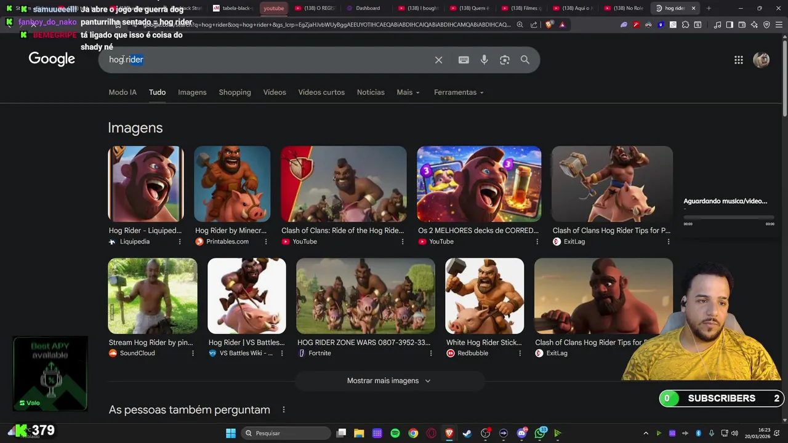Switch to the Dashboard browser tab
The height and width of the screenshot is (443, 788).
coord(367,8)
